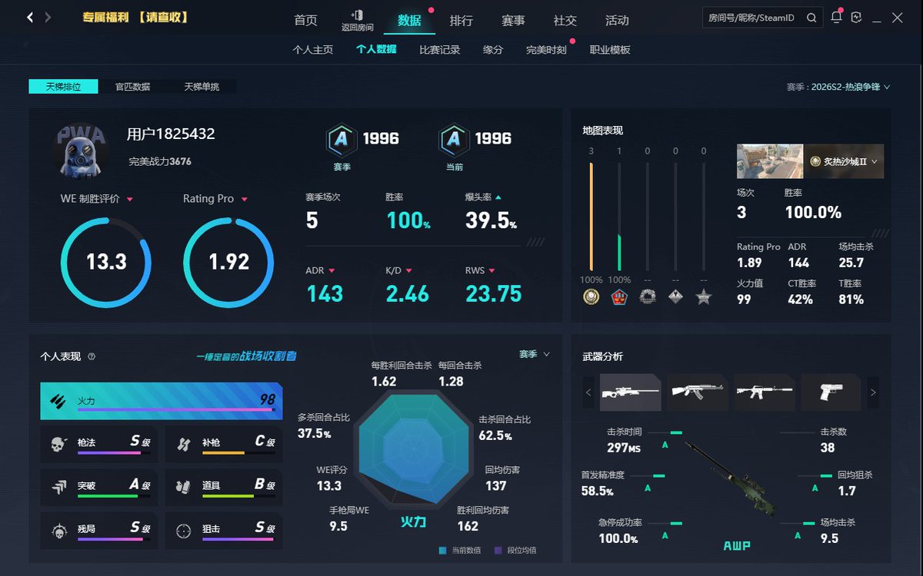
Task: Toggle the 段位均值 legend item
Action: pos(515,550)
